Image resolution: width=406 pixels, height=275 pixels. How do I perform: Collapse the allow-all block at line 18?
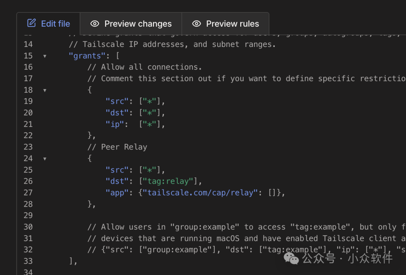45,90
